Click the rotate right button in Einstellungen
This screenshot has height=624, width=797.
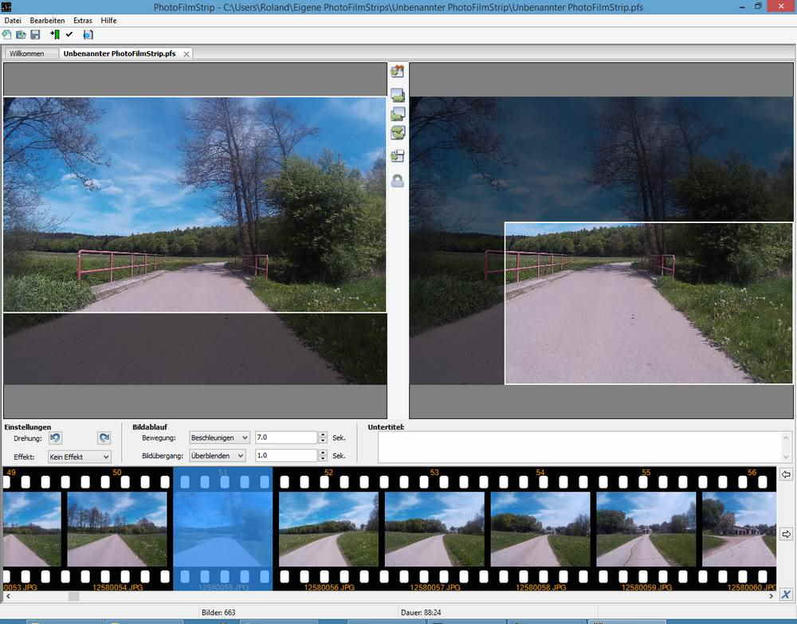coord(104,438)
